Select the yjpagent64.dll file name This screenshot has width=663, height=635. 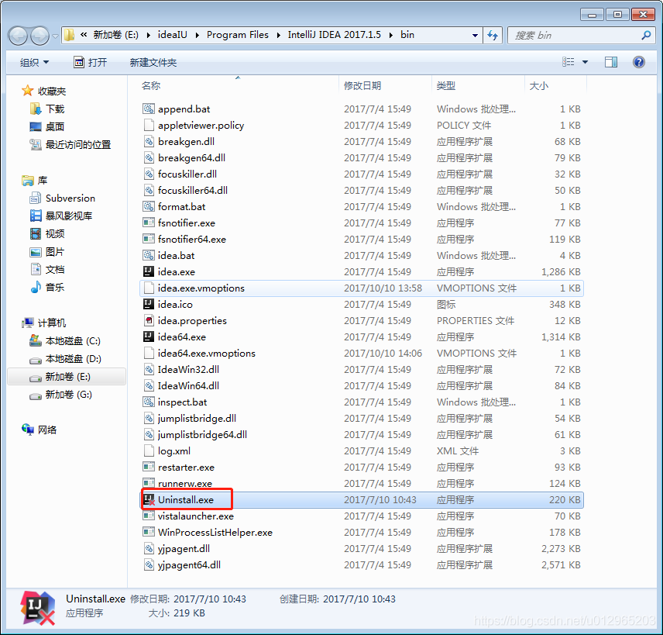[190, 565]
